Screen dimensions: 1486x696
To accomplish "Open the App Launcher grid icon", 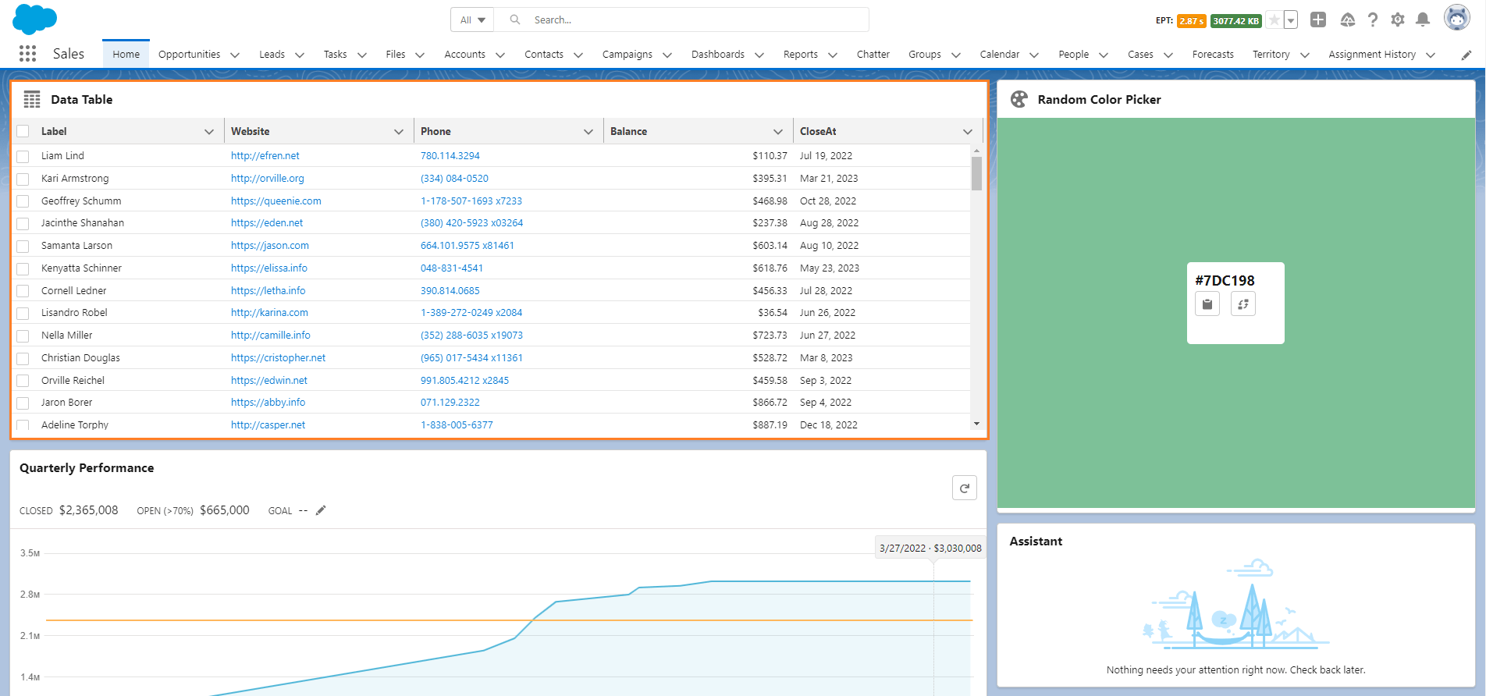I will coord(27,53).
